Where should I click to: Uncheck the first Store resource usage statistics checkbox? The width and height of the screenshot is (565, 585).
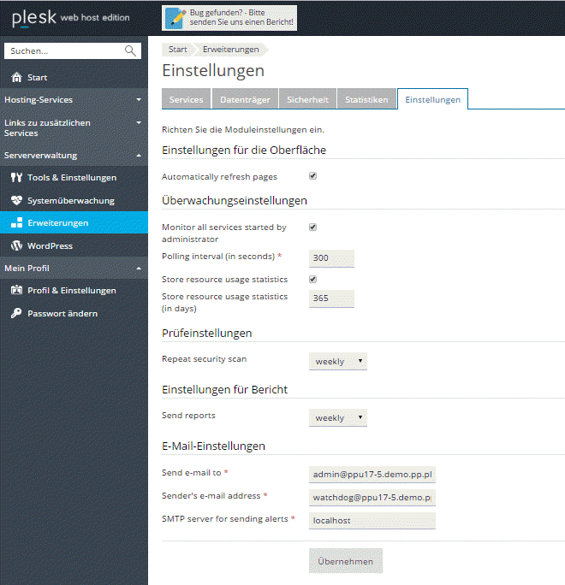pos(313,279)
